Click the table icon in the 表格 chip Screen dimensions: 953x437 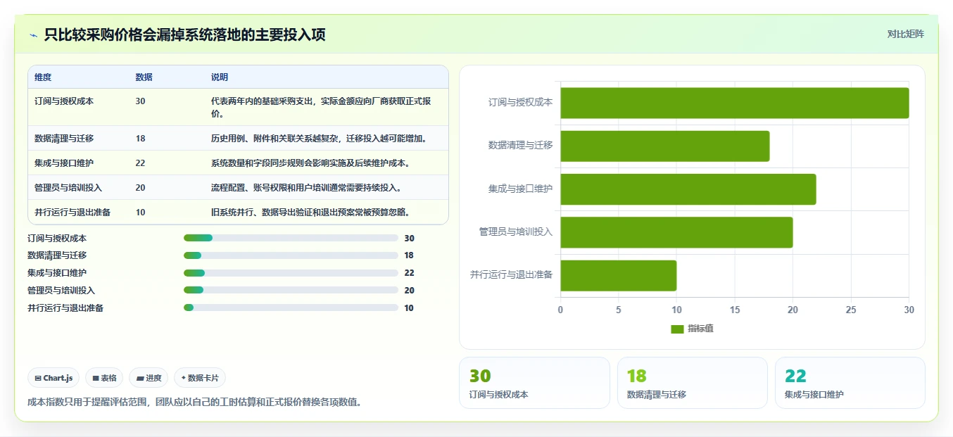96,378
